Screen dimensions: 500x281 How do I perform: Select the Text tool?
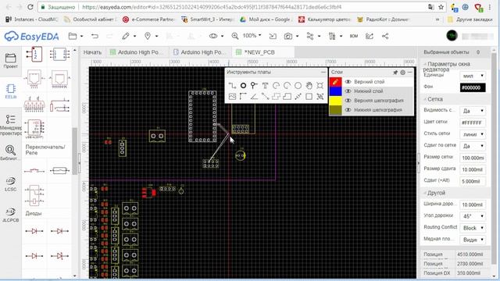(x=265, y=85)
